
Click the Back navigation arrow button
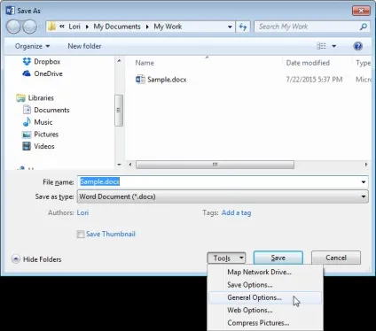[x=13, y=27]
